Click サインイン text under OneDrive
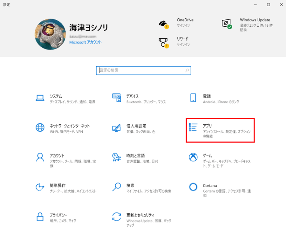The height and width of the screenshot is (244, 286). [x=183, y=25]
